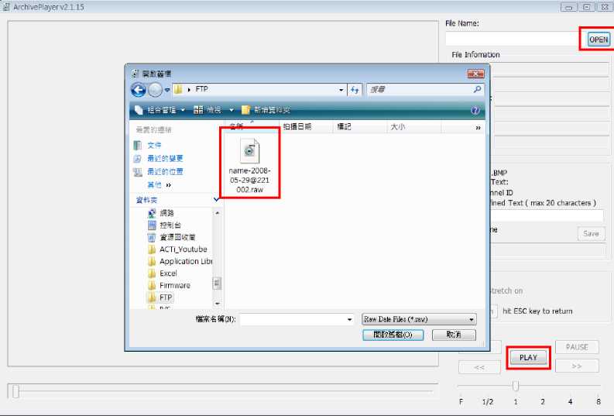
Task: Open the file name combo box dropdown
Action: click(349, 319)
